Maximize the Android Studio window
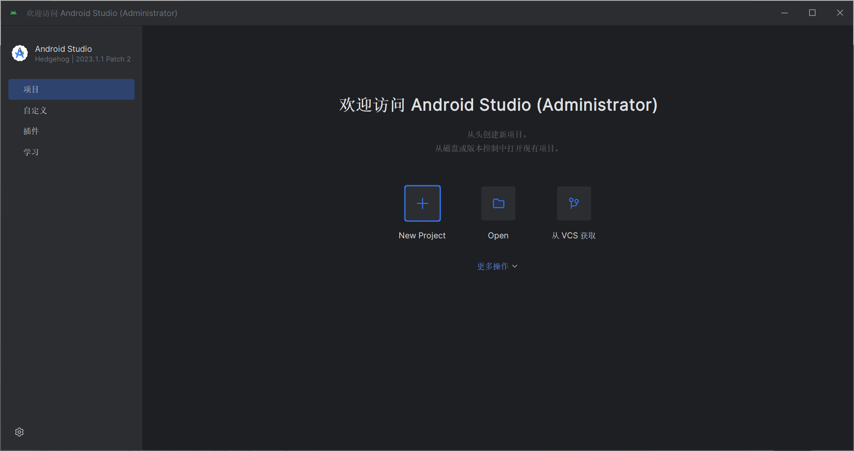Screen dimensions: 854x451 pos(812,13)
